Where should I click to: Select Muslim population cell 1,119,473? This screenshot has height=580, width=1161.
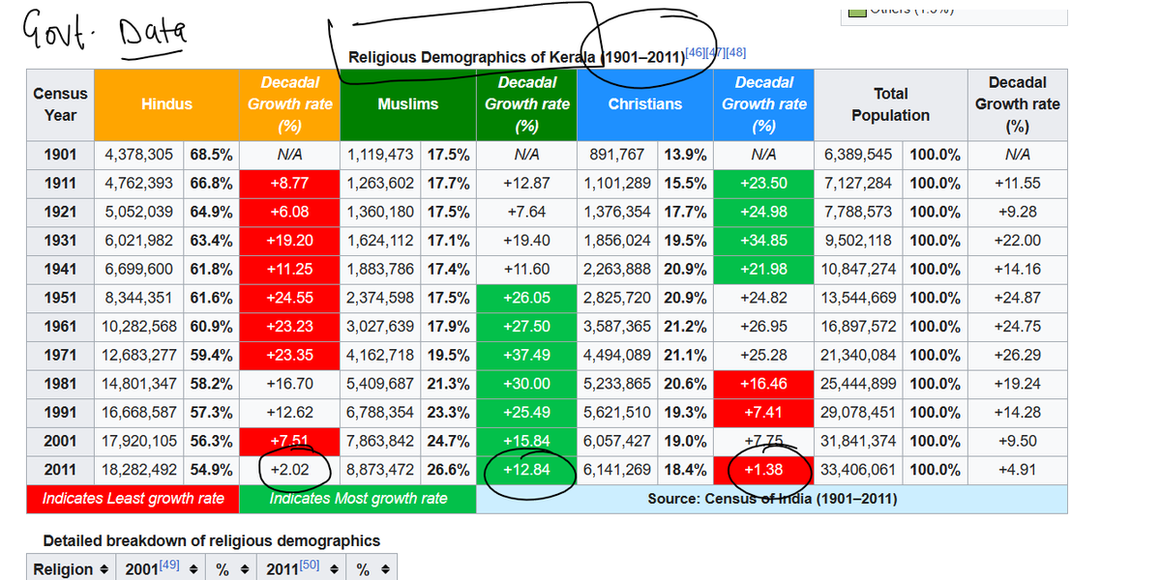click(379, 154)
